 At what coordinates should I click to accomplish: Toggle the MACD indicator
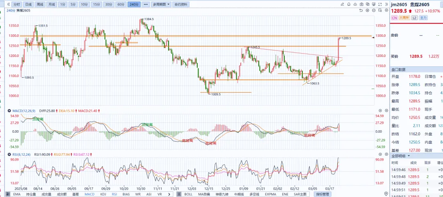coord(89,194)
